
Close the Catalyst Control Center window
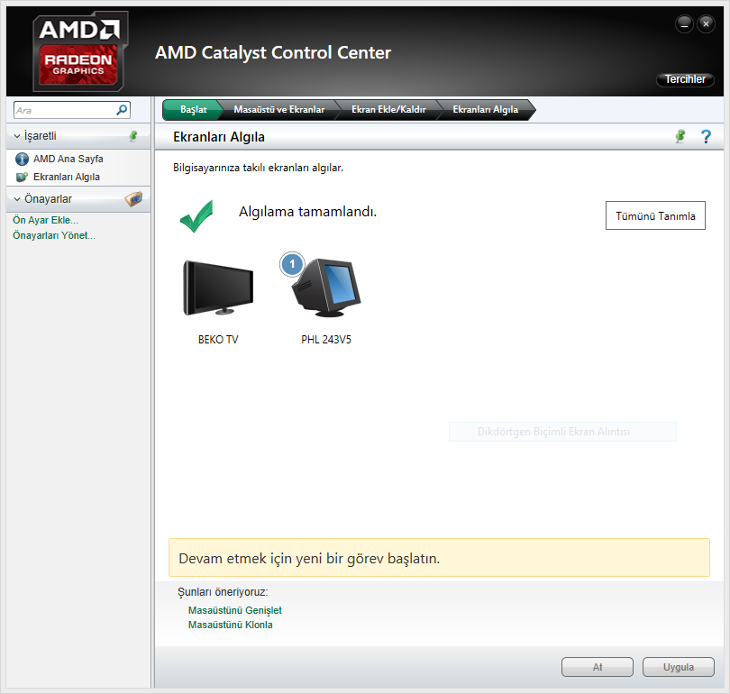click(x=706, y=24)
